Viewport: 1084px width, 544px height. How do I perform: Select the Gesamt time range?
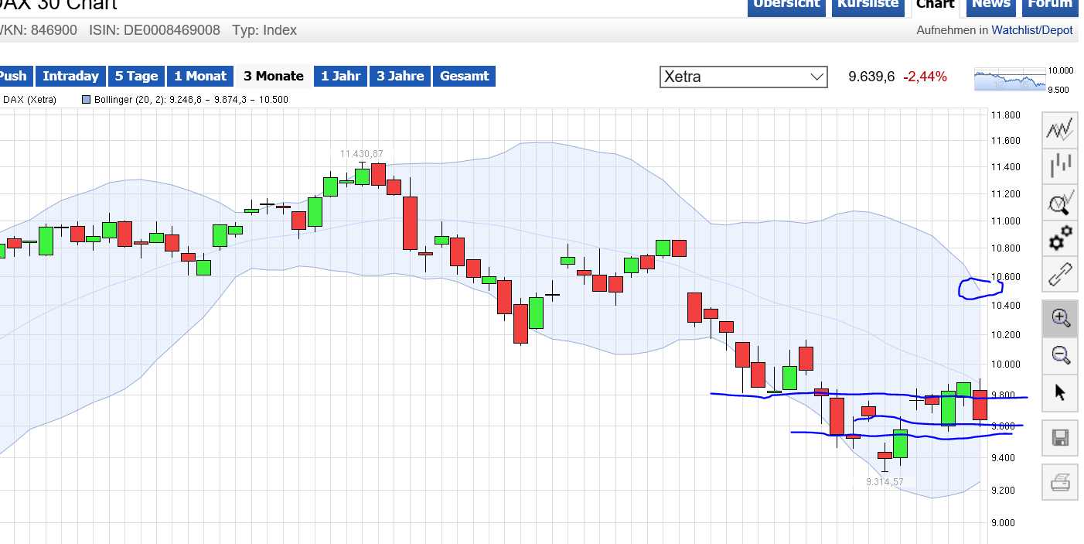(x=464, y=76)
